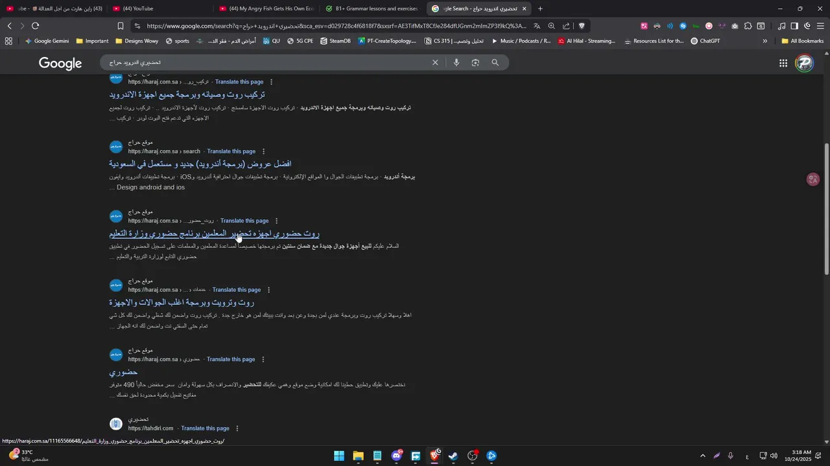
Task: Open the Google account profile avatar
Action: pos(805,63)
